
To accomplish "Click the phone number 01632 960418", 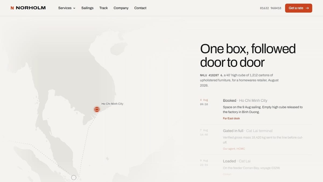I will tap(271, 8).
